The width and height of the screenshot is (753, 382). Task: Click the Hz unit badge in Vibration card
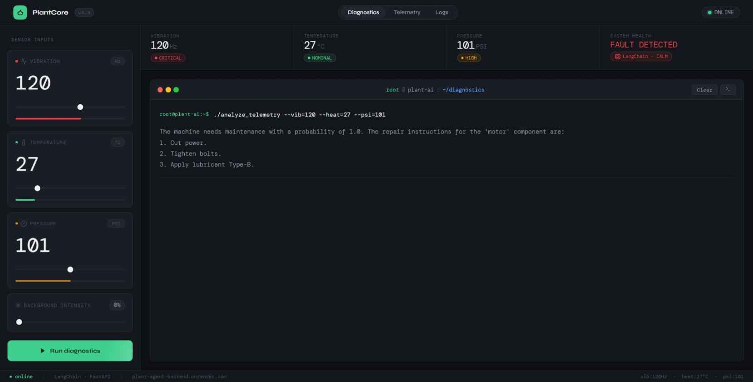(118, 61)
